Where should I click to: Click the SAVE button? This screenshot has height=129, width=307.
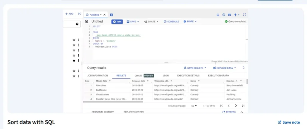(131, 22)
